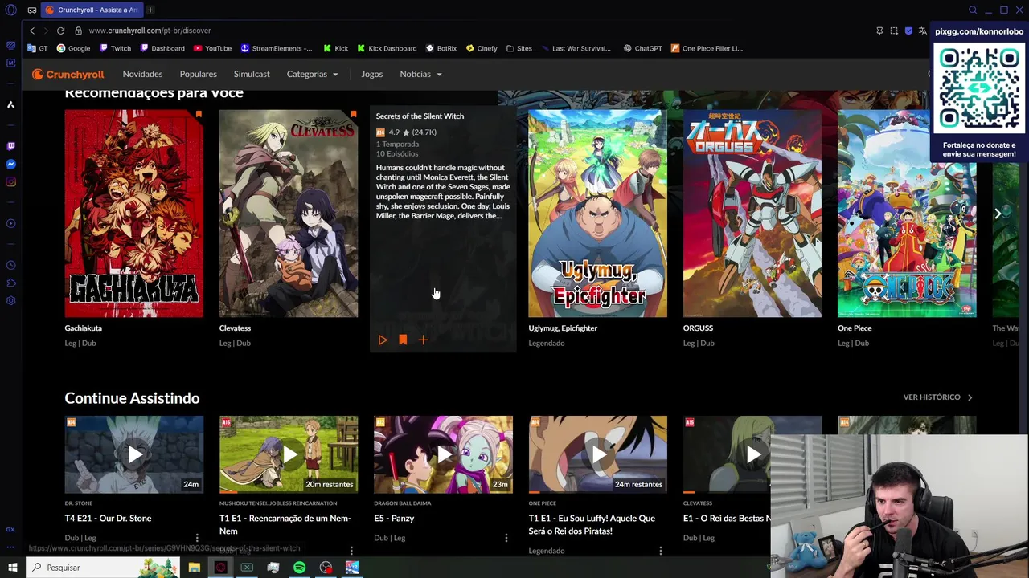Open the Novidades menu item
The width and height of the screenshot is (1029, 578).
pyautogui.click(x=142, y=74)
